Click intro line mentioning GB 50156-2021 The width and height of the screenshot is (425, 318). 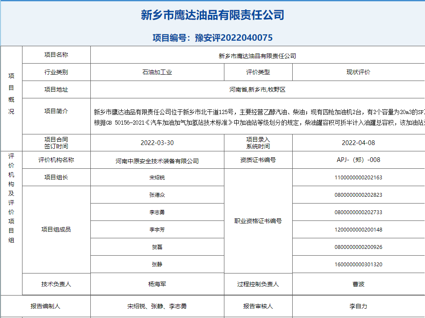(260, 123)
